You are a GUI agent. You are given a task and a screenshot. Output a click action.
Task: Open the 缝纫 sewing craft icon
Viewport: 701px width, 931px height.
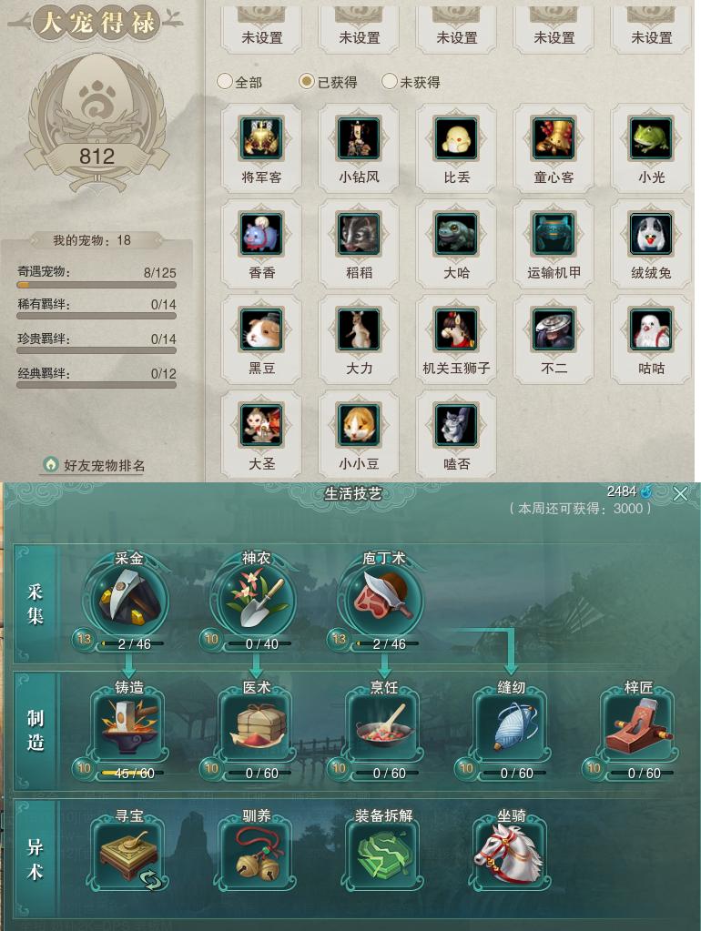coord(511,727)
